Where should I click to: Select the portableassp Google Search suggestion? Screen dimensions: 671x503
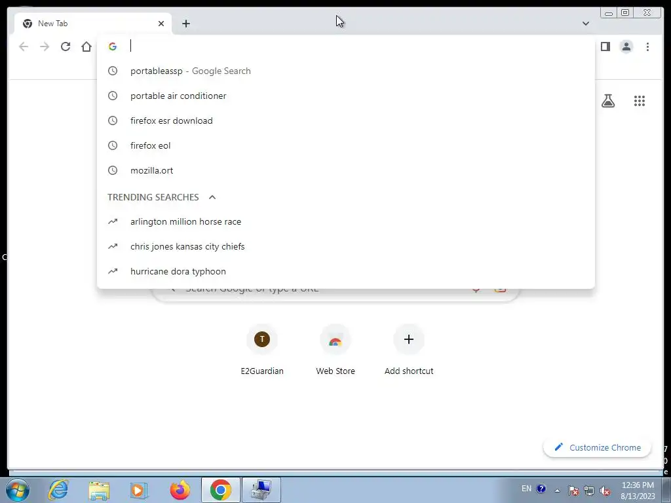coord(346,71)
